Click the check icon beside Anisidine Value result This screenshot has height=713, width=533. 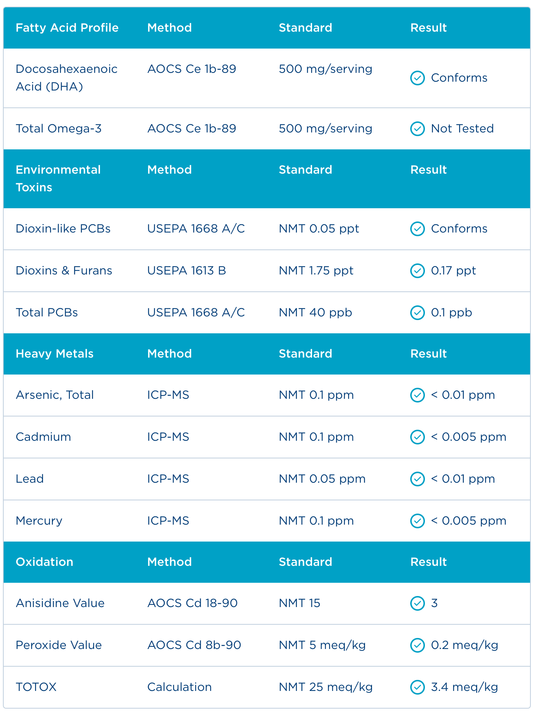[417, 603]
